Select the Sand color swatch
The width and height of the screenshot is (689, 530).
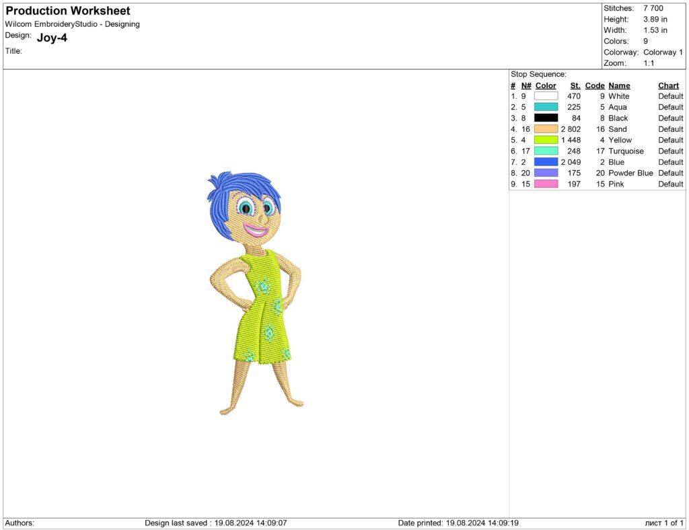point(545,128)
